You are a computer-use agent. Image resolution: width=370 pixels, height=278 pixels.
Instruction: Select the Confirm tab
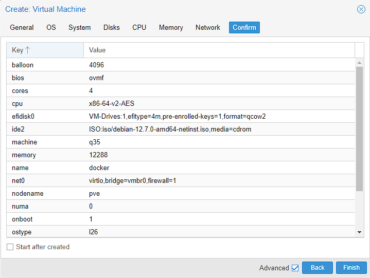pyautogui.click(x=244, y=28)
